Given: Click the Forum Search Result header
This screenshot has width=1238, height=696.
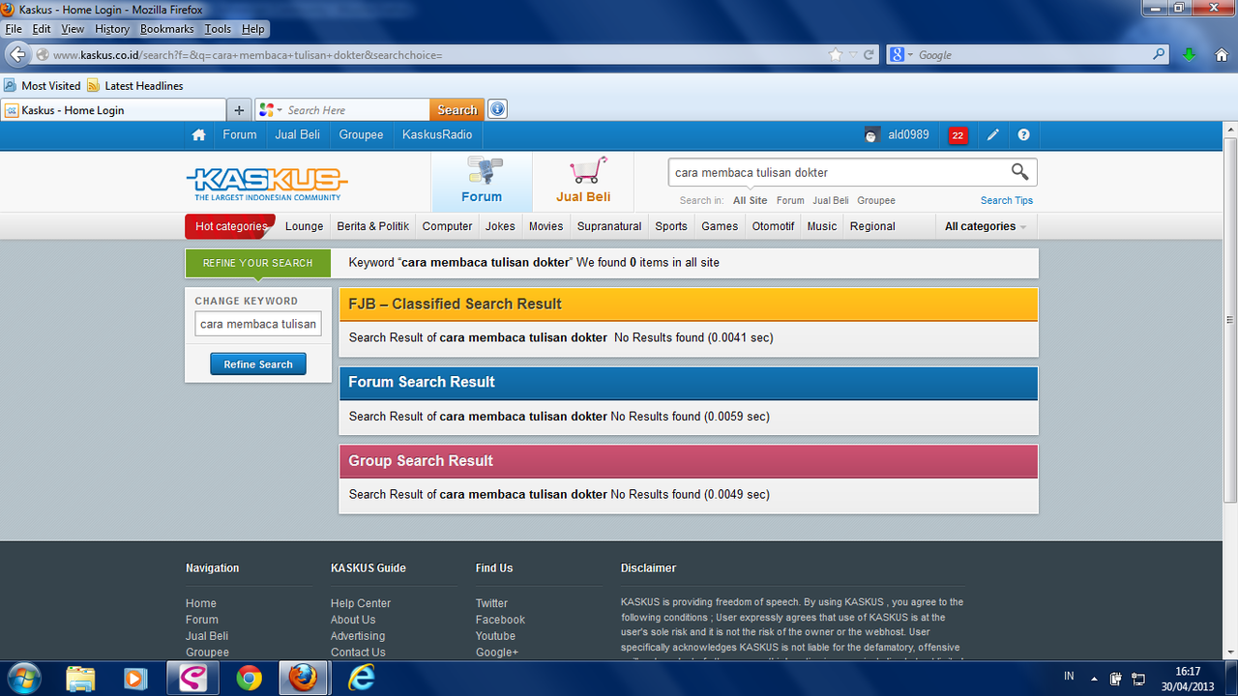Looking at the screenshot, I should point(688,382).
